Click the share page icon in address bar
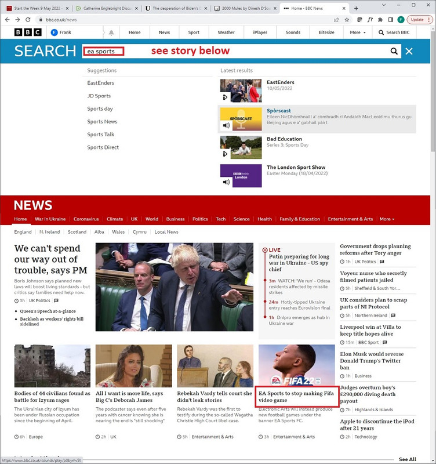The height and width of the screenshot is (464, 436). point(336,20)
